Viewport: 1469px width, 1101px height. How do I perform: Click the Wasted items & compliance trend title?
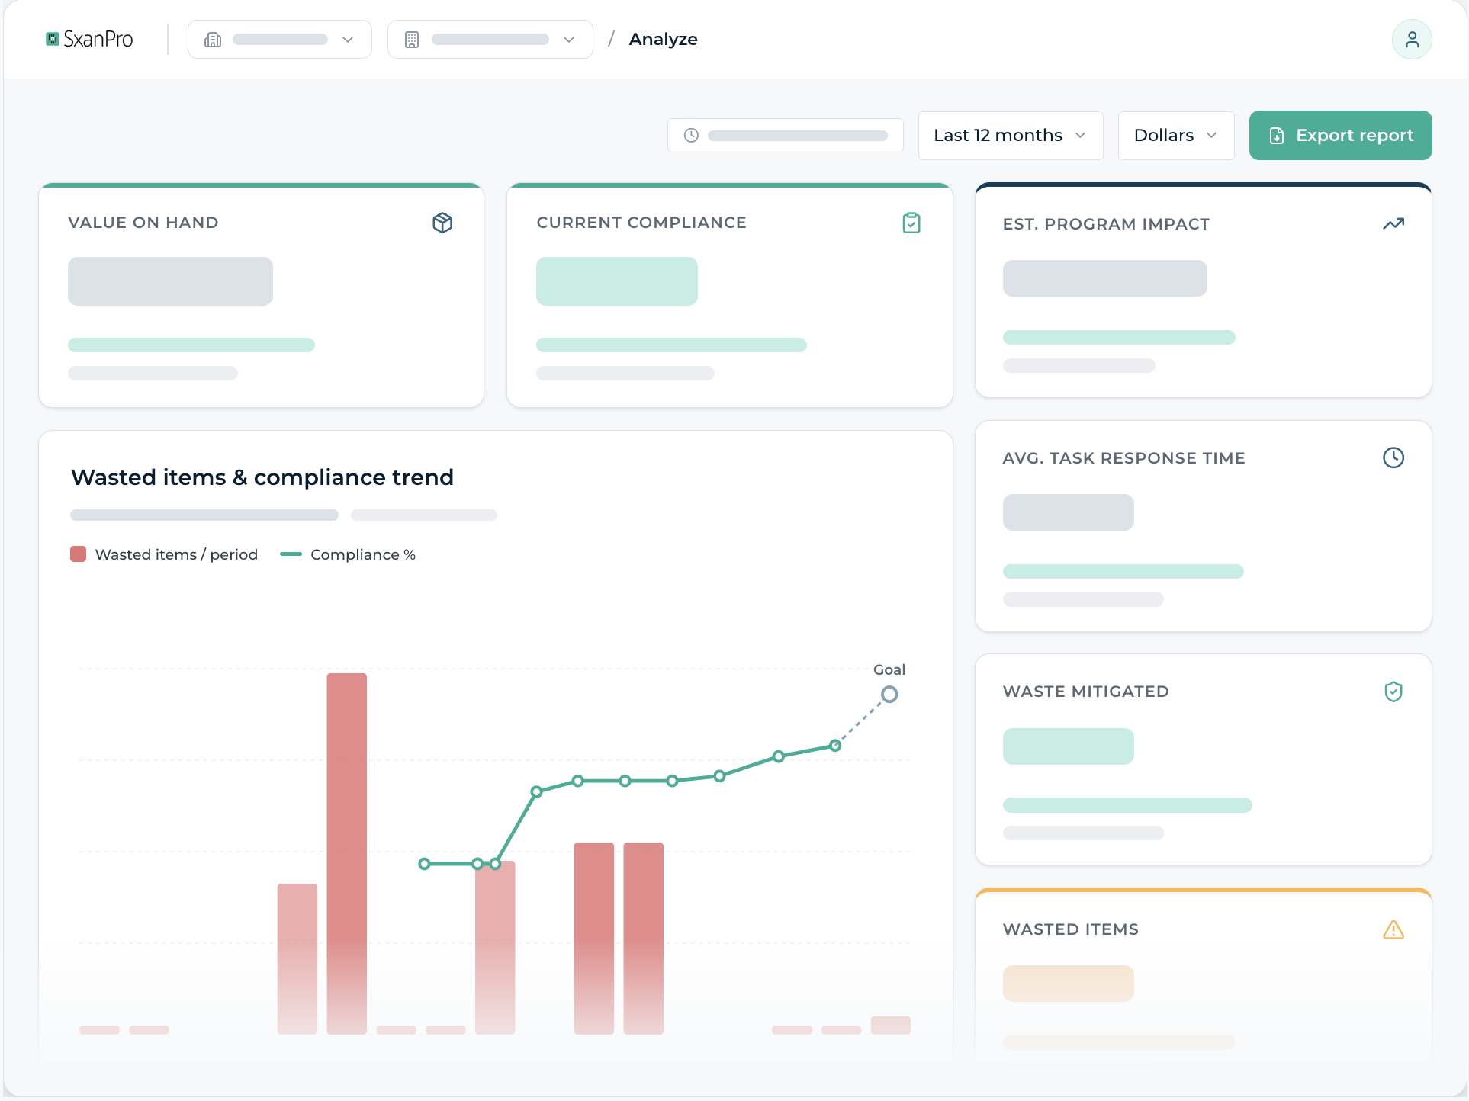(x=262, y=477)
